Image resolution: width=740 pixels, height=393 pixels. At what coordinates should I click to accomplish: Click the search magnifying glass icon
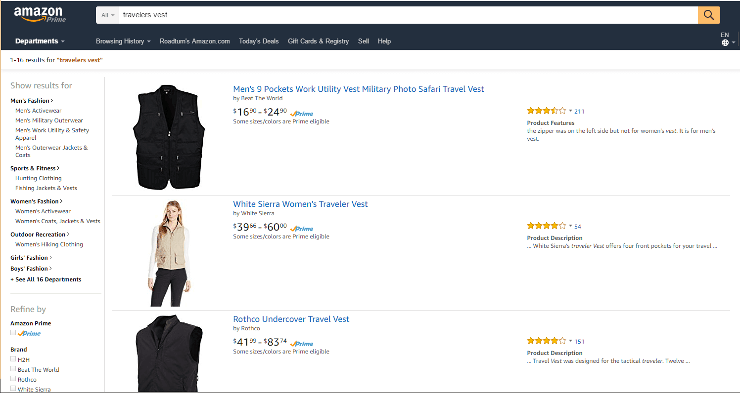pos(708,15)
